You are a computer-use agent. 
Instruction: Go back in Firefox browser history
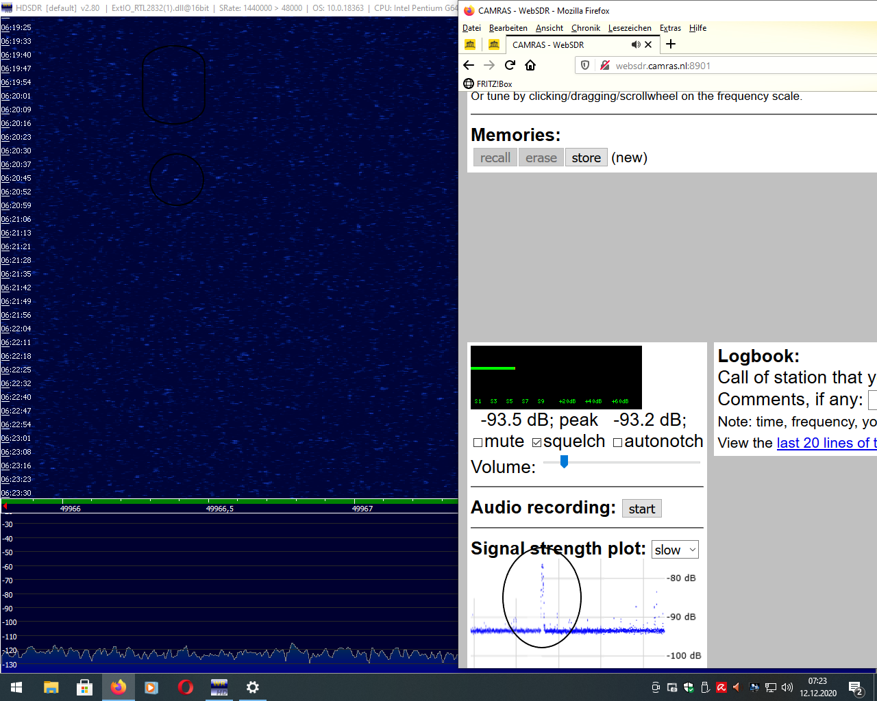(x=469, y=65)
